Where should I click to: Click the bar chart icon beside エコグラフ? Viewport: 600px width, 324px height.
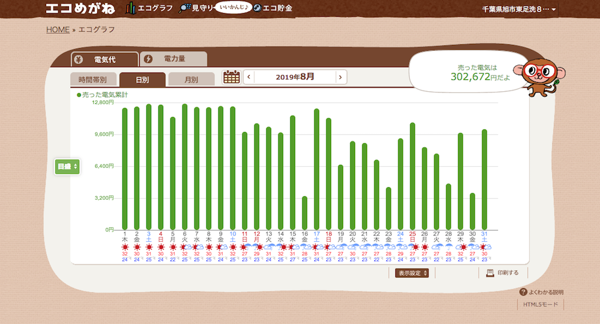pyautogui.click(x=131, y=8)
